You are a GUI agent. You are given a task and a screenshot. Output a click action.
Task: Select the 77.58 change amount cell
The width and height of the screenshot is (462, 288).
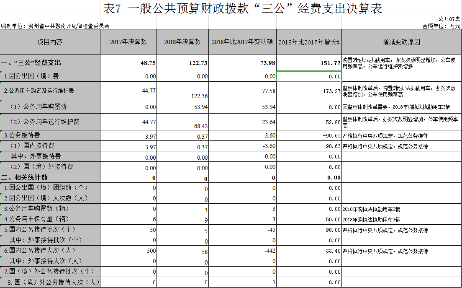[242, 91]
